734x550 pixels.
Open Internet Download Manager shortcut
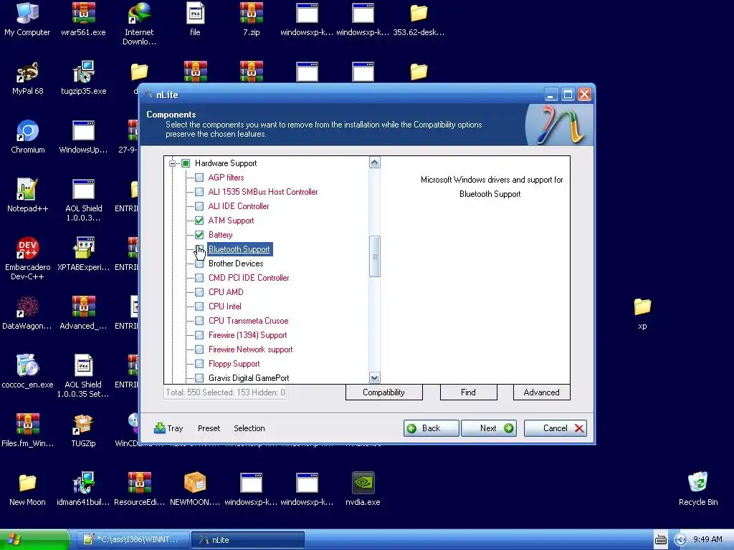tap(139, 24)
